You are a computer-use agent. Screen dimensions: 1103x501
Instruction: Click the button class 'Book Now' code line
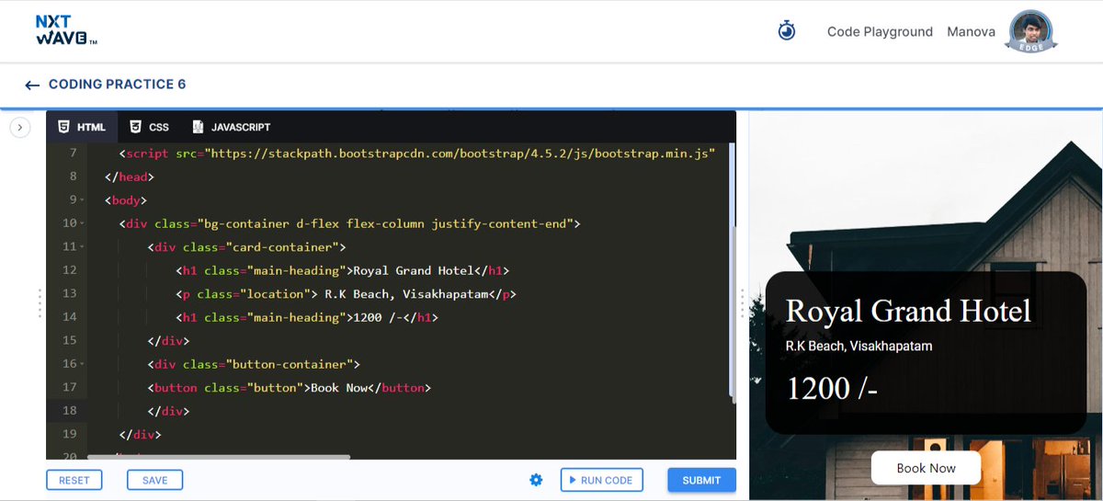pyautogui.click(x=289, y=388)
